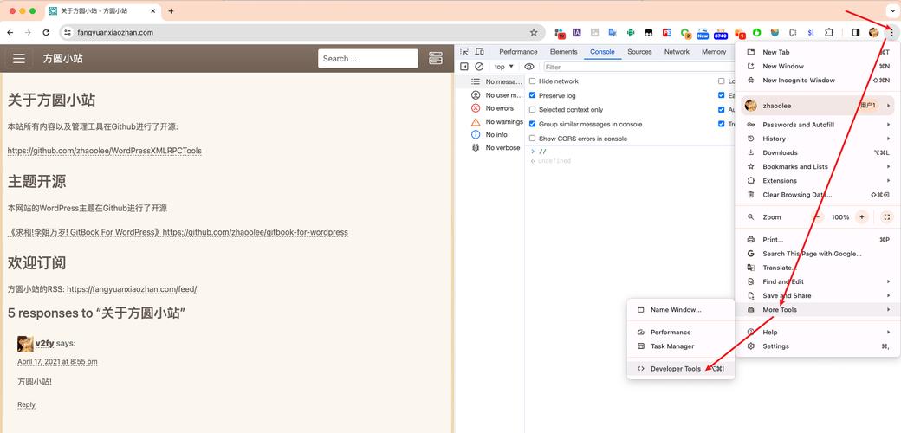Expand the History submenu
901x433 pixels.
818,139
